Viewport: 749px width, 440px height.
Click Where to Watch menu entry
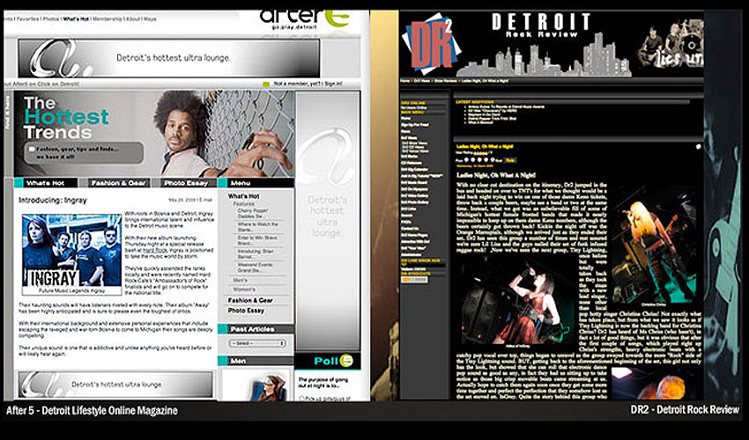(258, 227)
